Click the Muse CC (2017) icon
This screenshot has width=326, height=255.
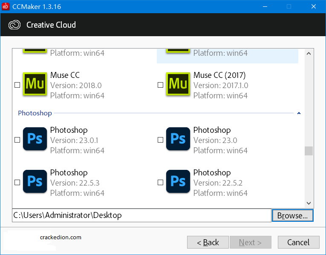point(178,84)
